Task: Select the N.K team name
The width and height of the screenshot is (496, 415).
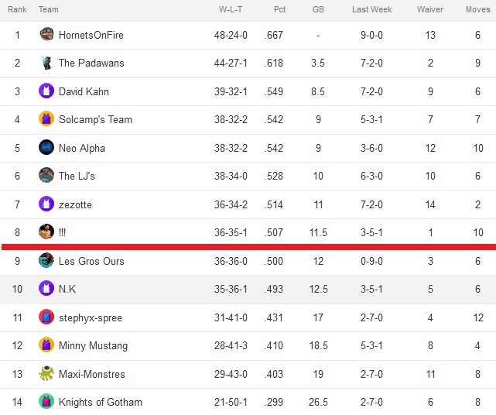Action: 67,289
